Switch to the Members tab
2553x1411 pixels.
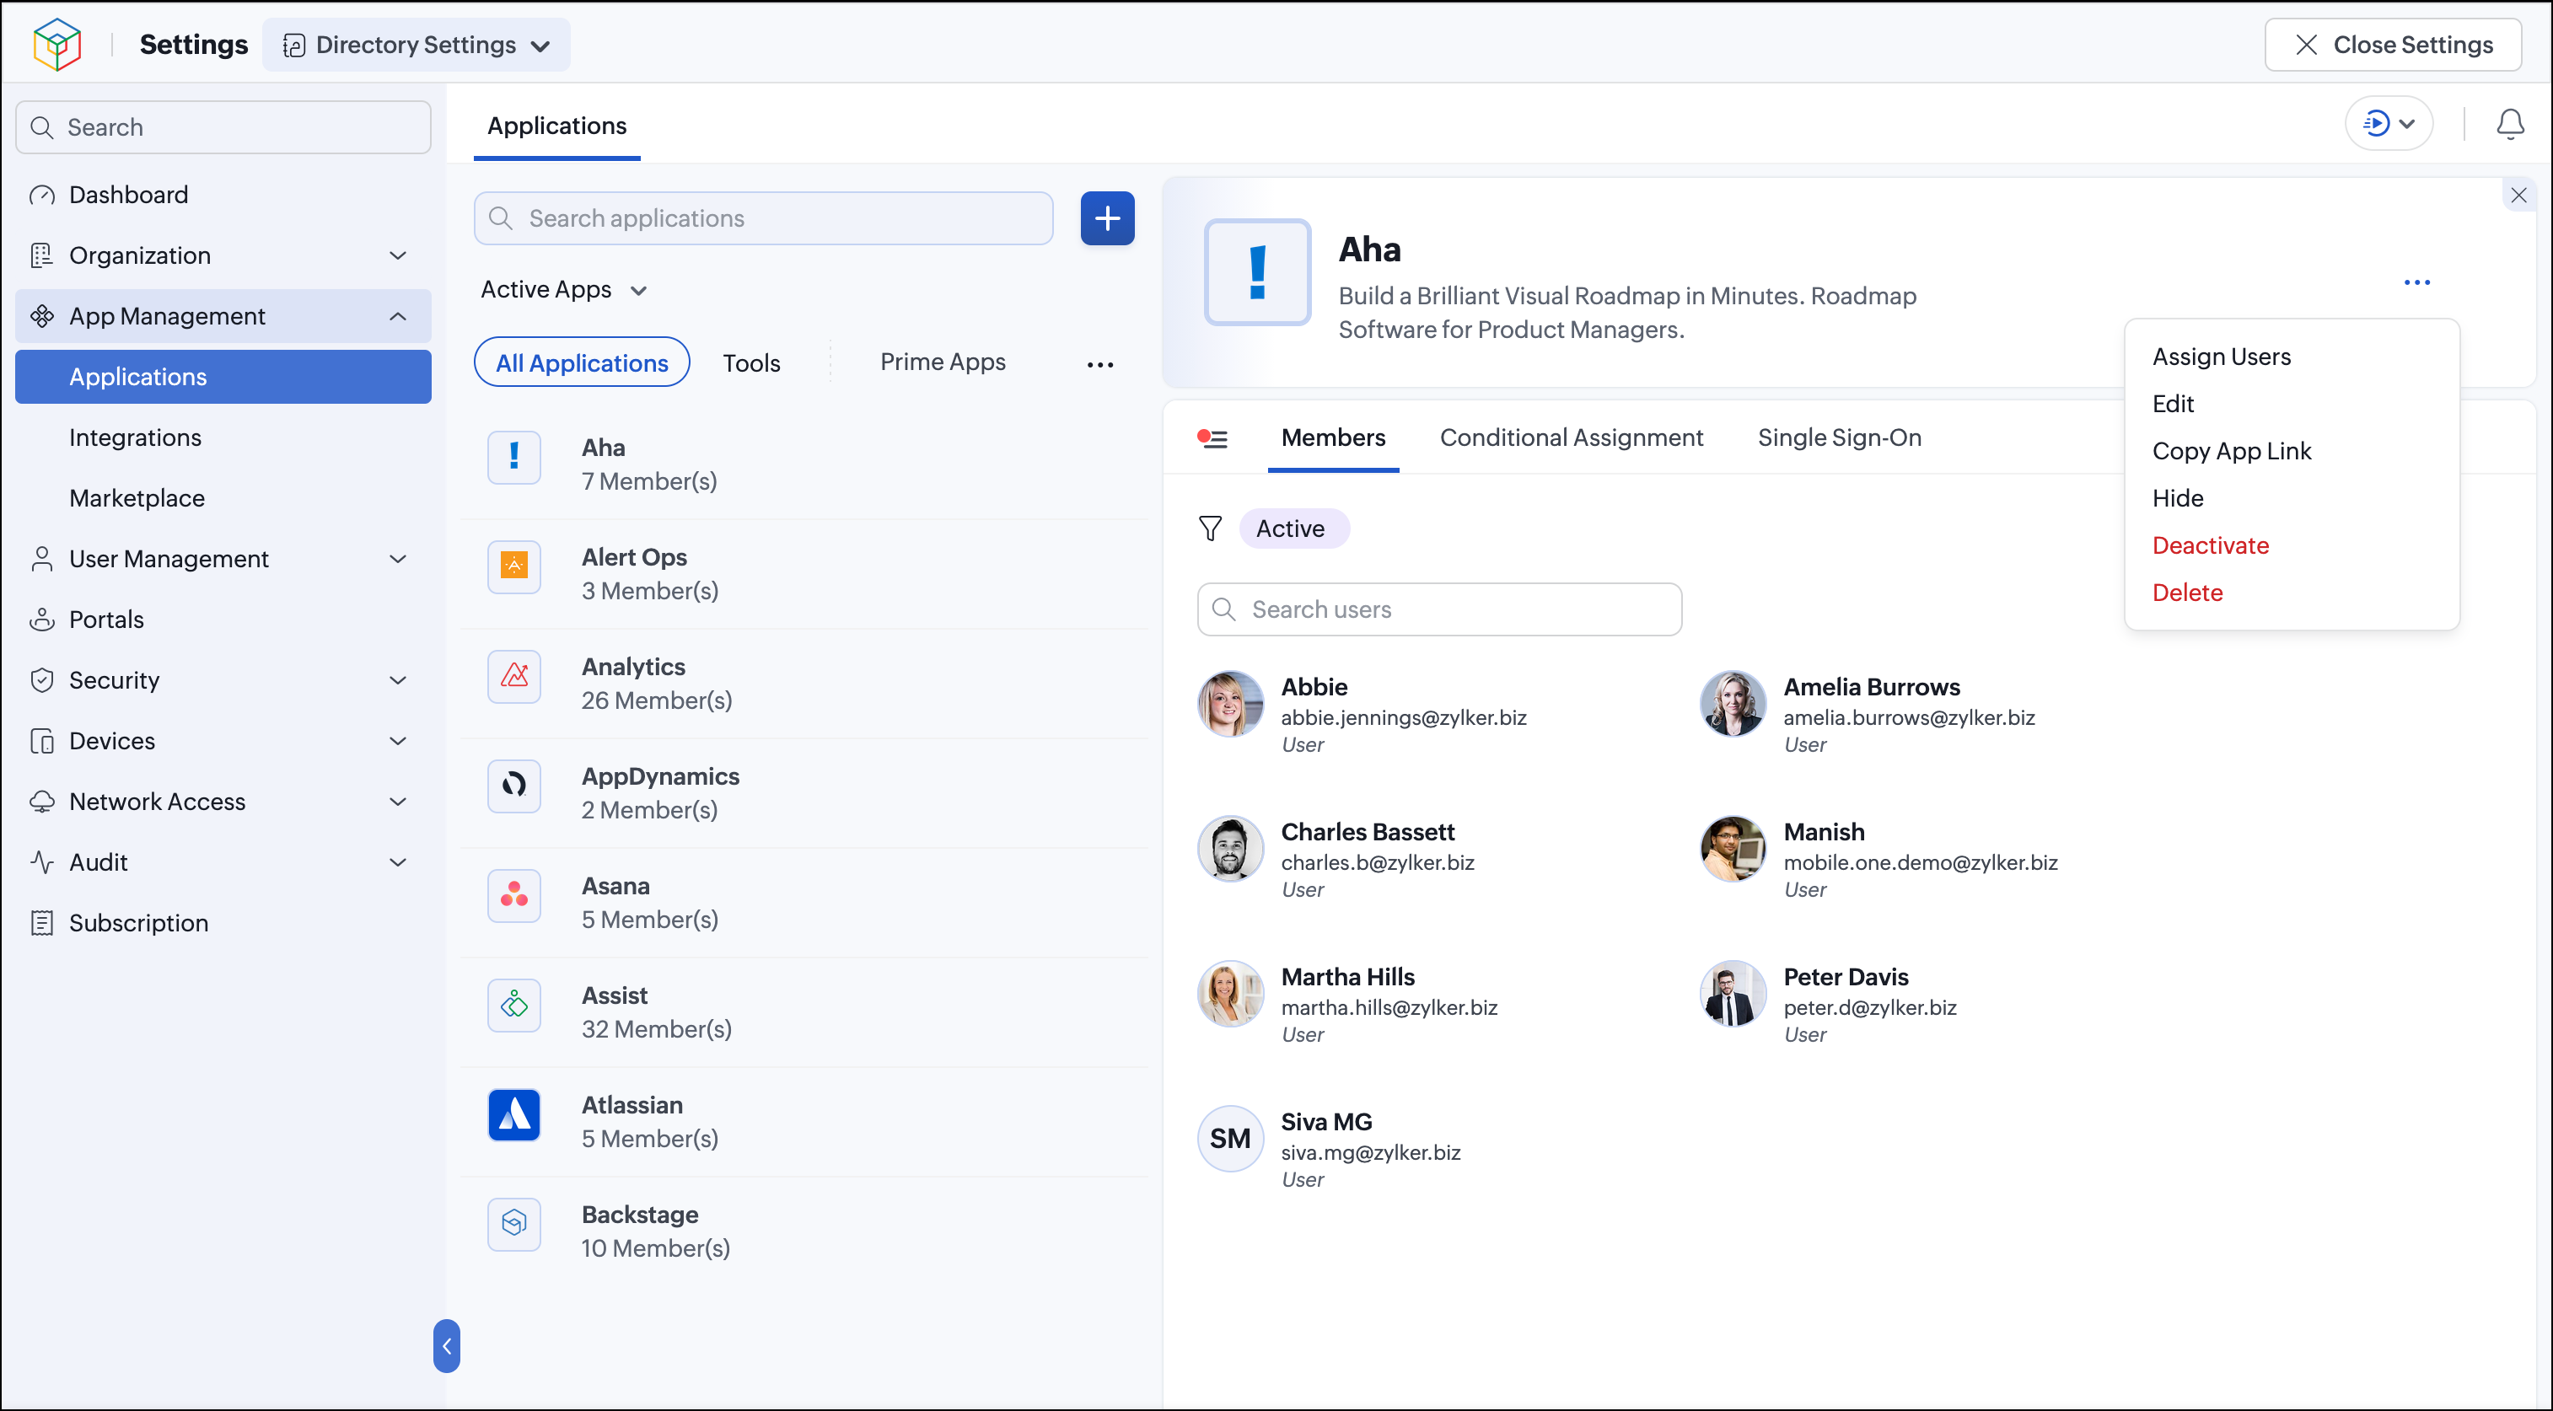tap(1333, 438)
